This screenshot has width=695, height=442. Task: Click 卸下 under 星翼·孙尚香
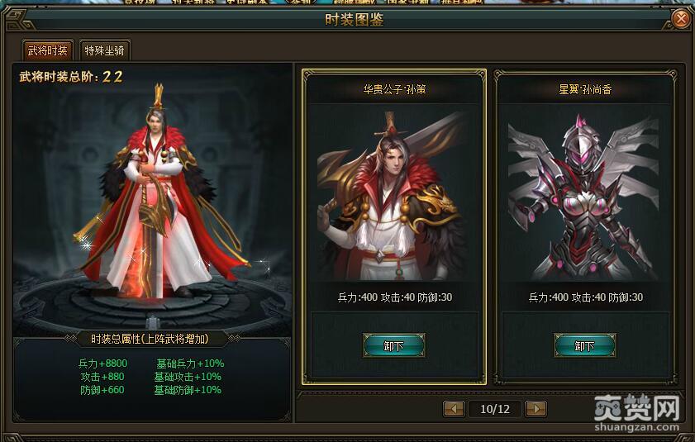click(584, 346)
